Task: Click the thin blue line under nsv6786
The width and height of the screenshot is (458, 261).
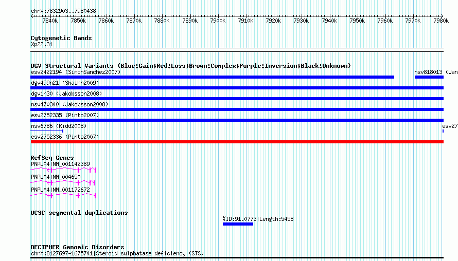Action: tap(47, 131)
